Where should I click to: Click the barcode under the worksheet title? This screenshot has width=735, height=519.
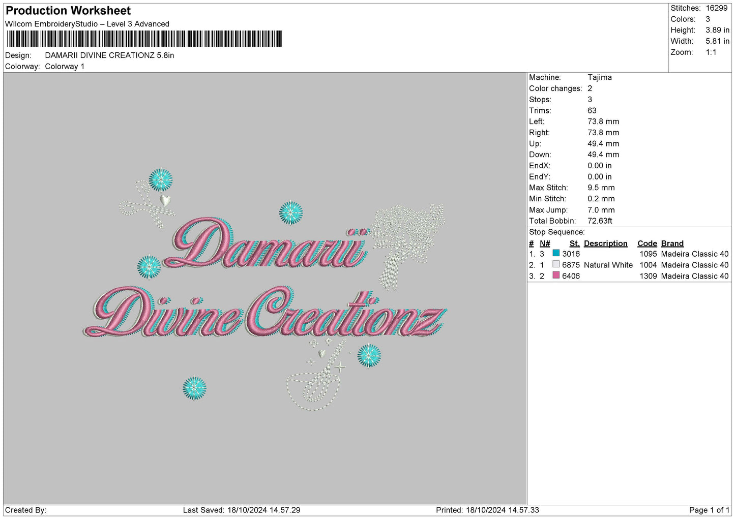click(x=144, y=39)
